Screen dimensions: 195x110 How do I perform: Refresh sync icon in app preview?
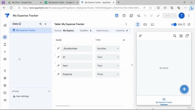[x=187, y=36]
